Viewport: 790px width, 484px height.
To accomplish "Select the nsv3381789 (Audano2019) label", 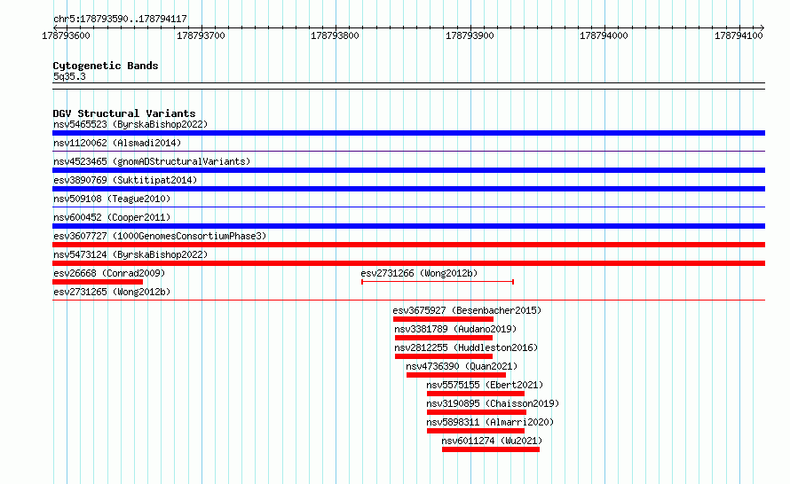I will (455, 329).
